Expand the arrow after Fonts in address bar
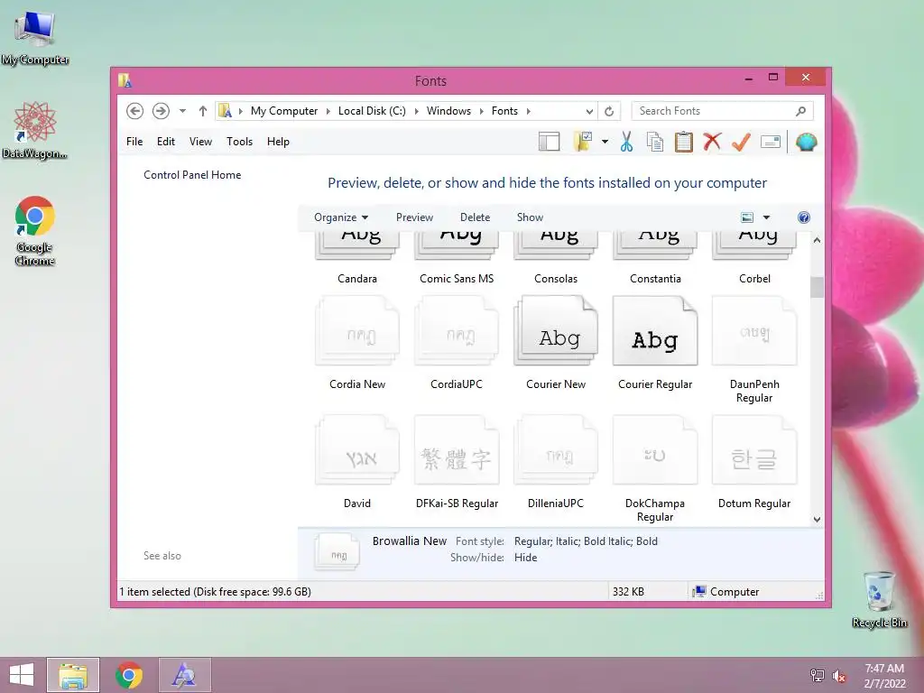Screen dimensions: 924x693 529,111
